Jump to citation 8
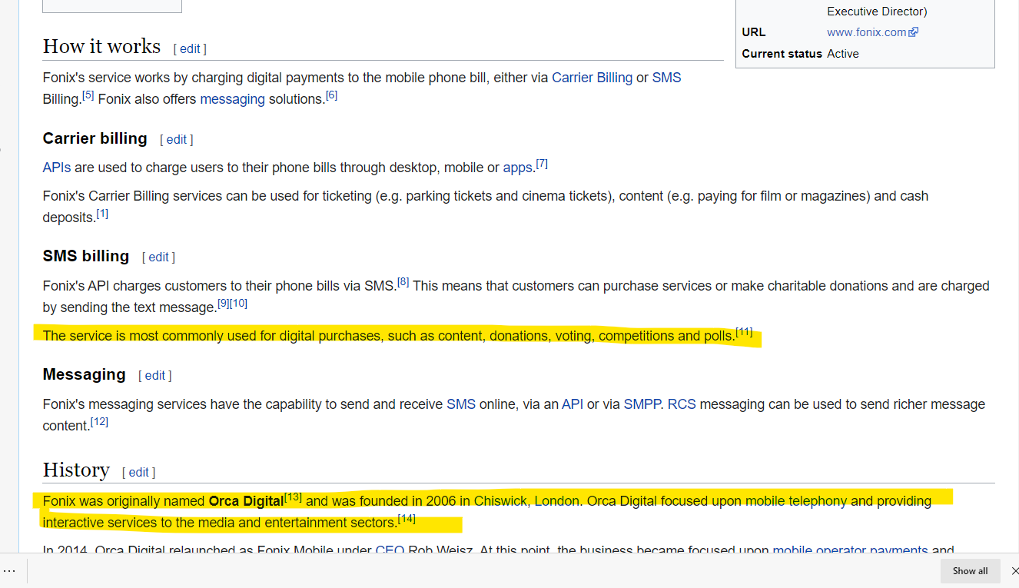The height and width of the screenshot is (588, 1019). pos(403,283)
